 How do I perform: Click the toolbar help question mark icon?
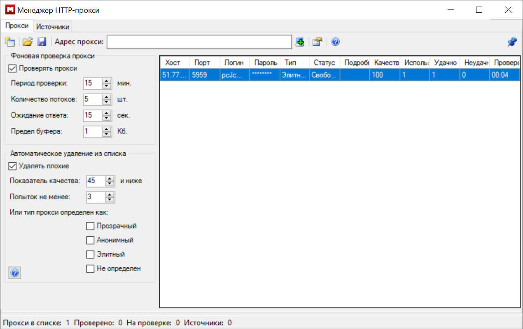335,42
